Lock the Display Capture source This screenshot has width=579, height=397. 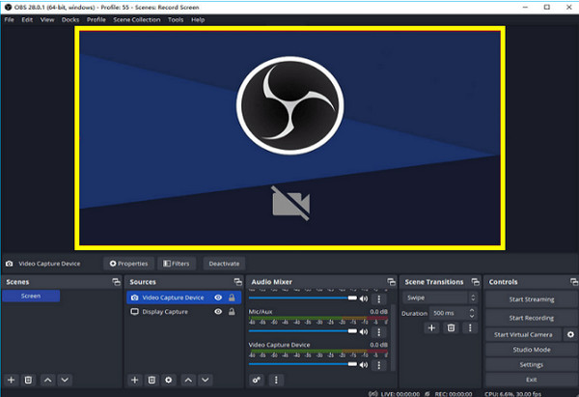[232, 312]
